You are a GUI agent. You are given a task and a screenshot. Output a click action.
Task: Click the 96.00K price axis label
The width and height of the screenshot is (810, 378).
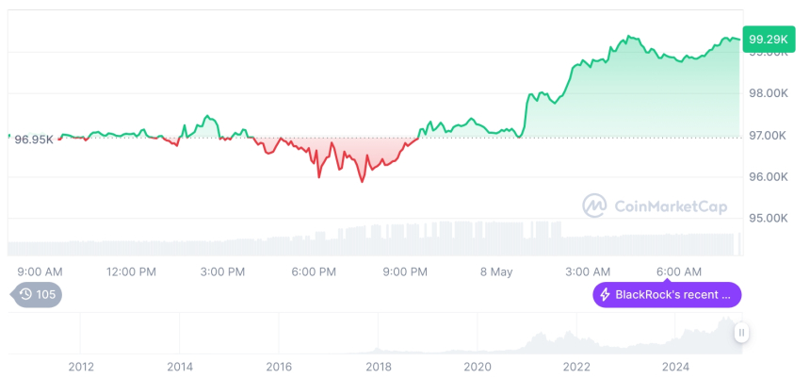point(768,176)
